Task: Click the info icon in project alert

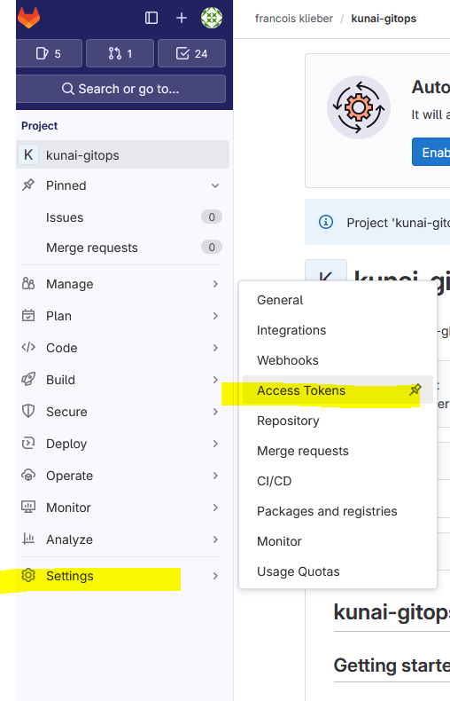Action: (326, 222)
